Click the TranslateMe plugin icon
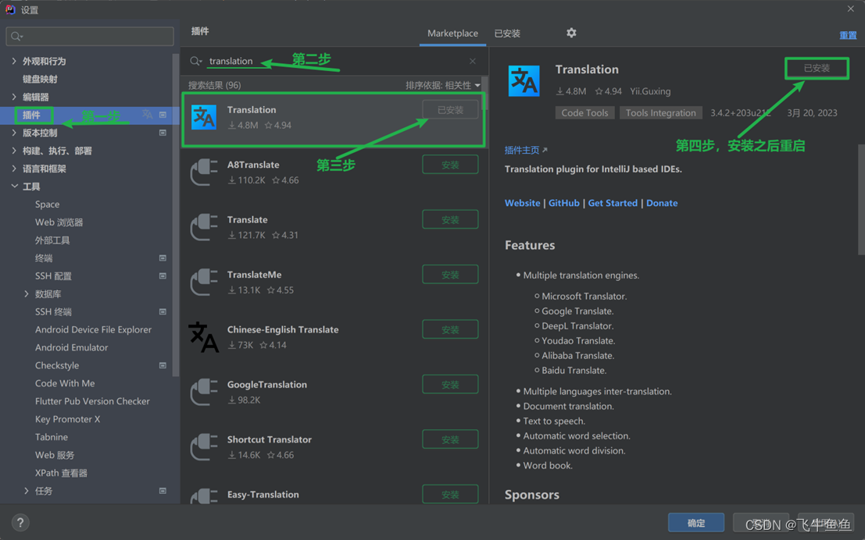This screenshot has width=865, height=540. pyautogui.click(x=204, y=282)
